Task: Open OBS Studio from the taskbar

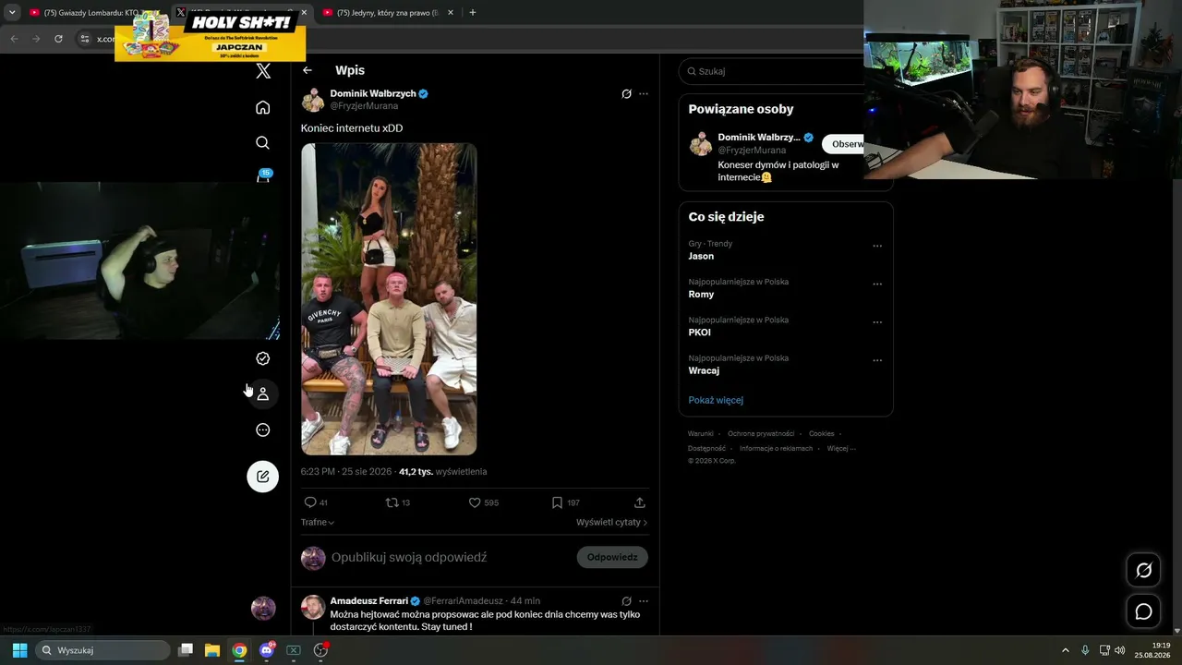Action: click(x=320, y=650)
